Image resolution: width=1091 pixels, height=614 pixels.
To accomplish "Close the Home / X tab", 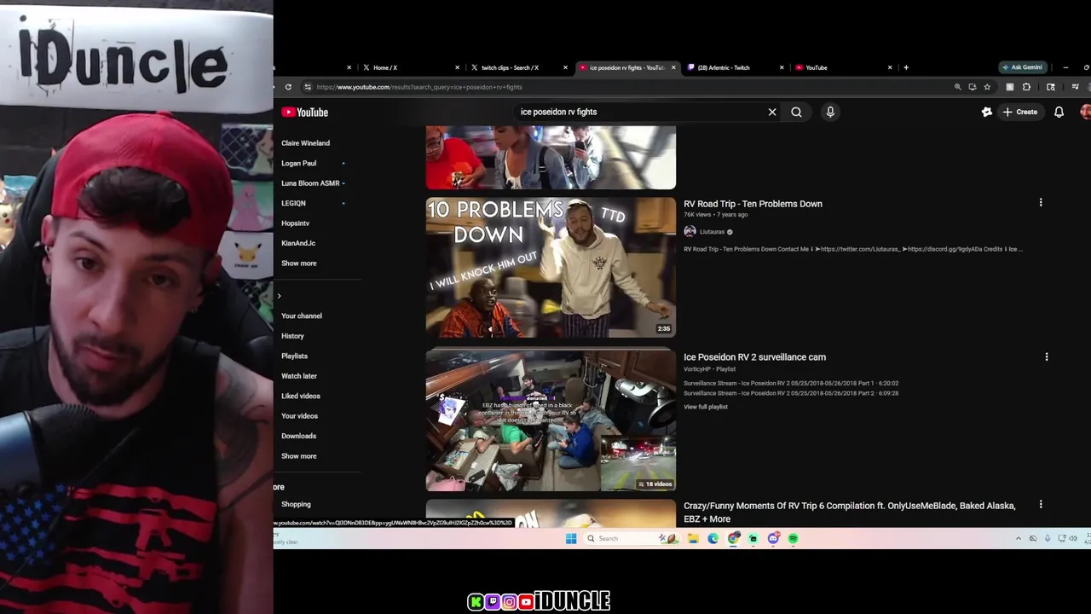I will click(457, 67).
